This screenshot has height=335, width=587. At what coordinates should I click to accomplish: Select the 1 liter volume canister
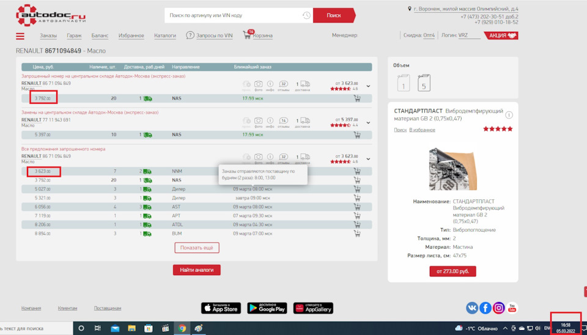point(404,83)
